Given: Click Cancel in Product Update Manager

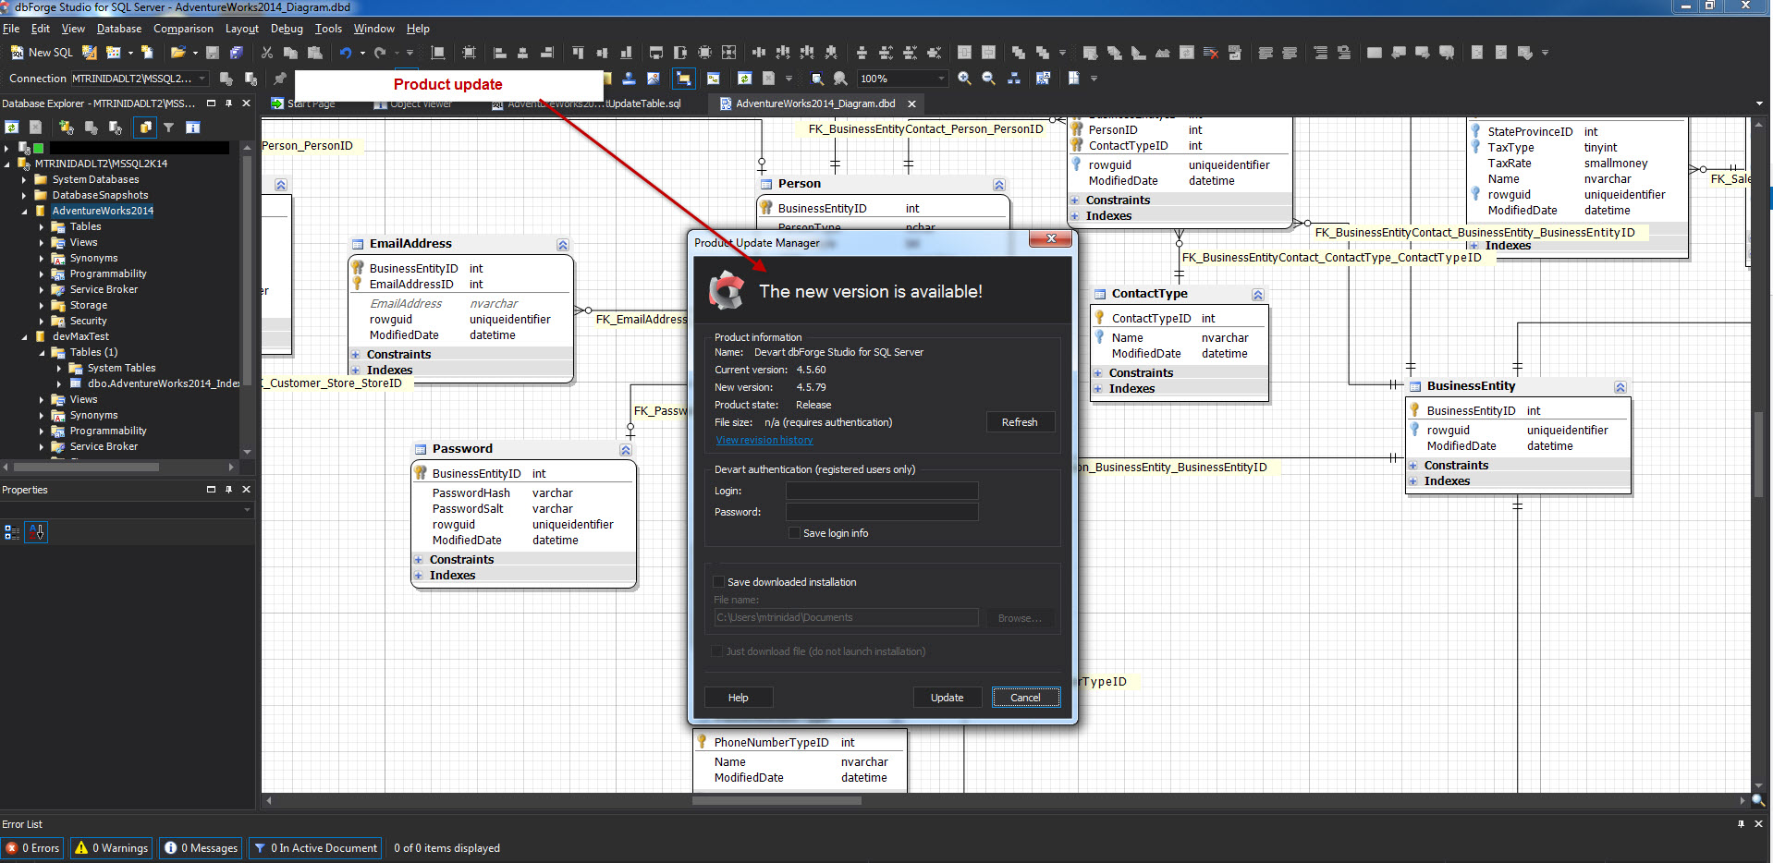Looking at the screenshot, I should click(x=1025, y=698).
